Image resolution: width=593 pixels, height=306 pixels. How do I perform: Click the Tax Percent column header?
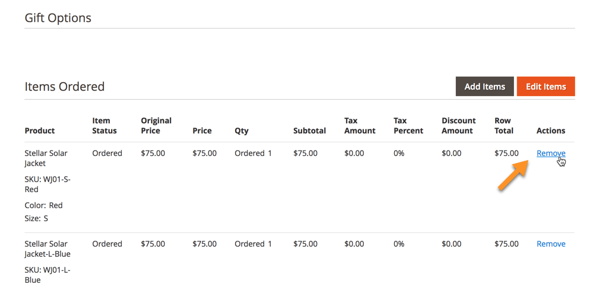pyautogui.click(x=408, y=126)
